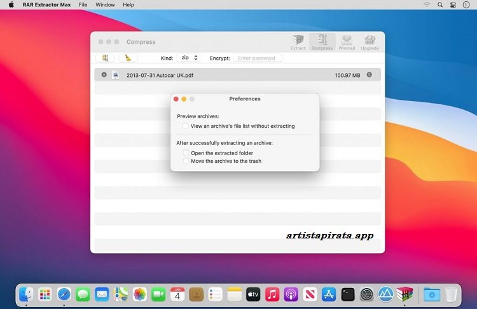Open the Kind zip dropdown
Screen dimensions: 477x309
(x=188, y=58)
